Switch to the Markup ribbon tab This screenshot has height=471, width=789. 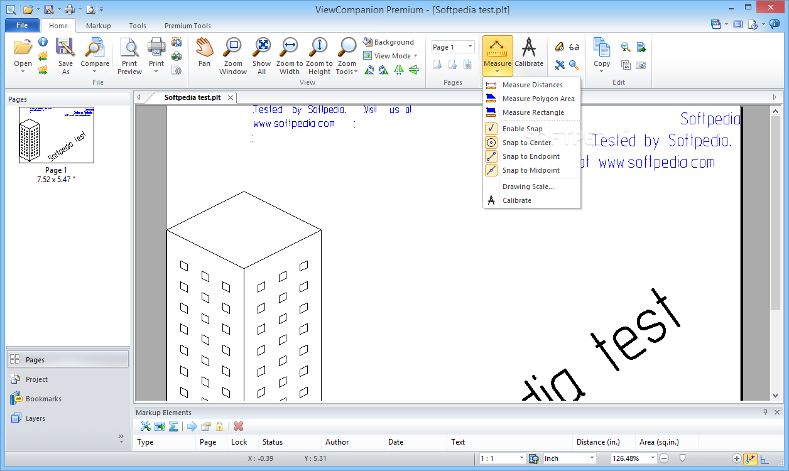tap(99, 26)
